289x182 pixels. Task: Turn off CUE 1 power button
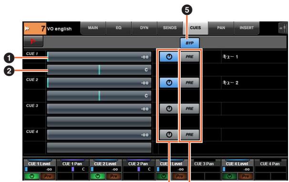(169, 57)
